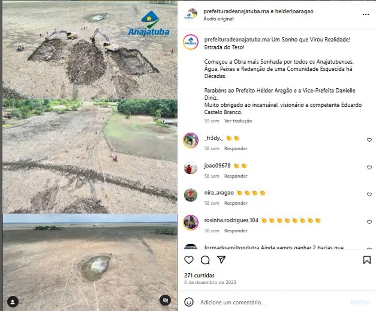The image size is (376, 311).
Task: Share post with the paper plane icon
Action: click(x=221, y=260)
